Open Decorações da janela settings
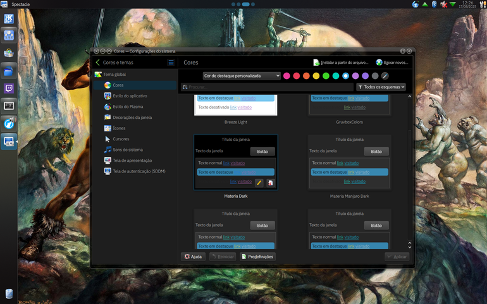Viewport: 487px width, 304px height. (135, 118)
